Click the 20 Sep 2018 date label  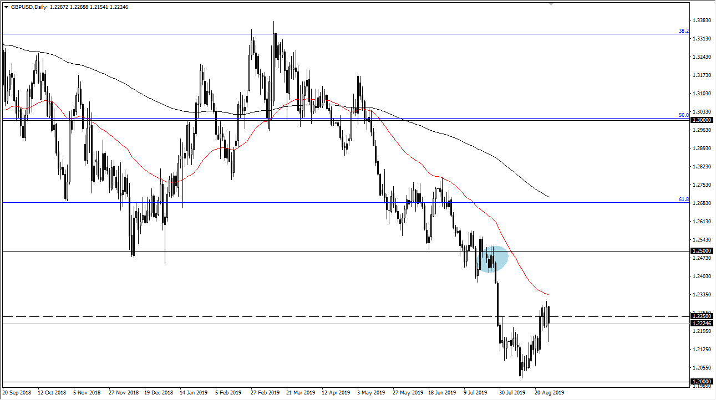tap(18, 392)
